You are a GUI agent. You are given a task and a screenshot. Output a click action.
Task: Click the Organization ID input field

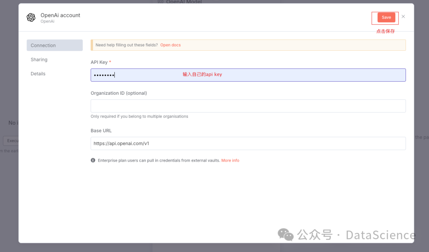pos(248,106)
